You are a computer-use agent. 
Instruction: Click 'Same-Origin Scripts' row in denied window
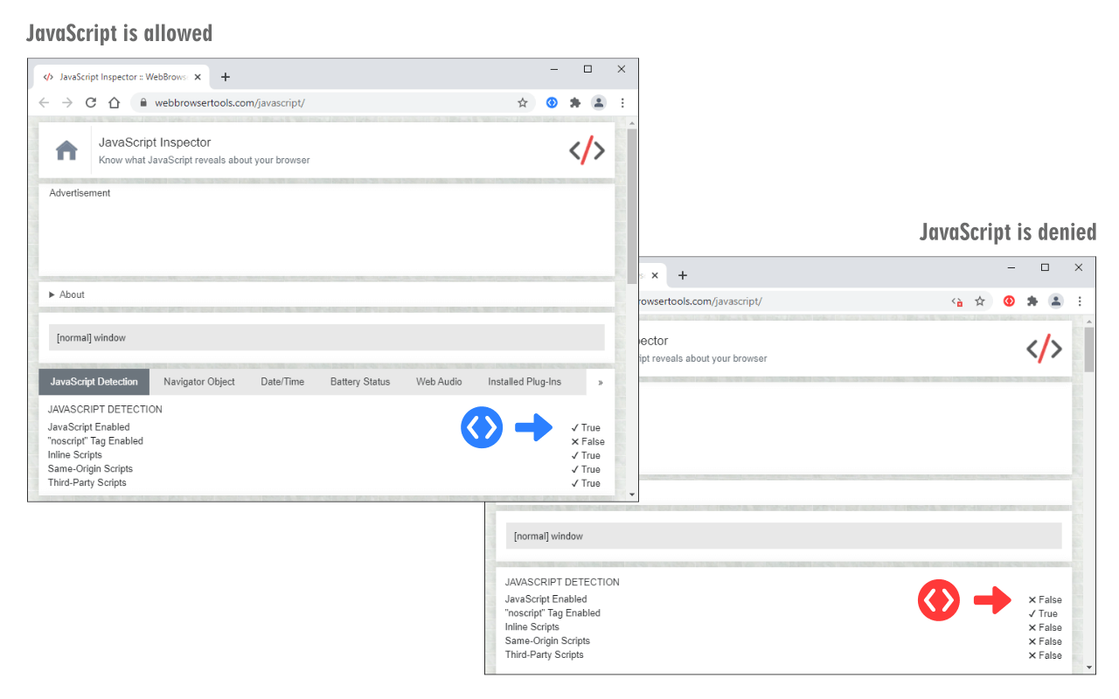[x=783, y=641]
